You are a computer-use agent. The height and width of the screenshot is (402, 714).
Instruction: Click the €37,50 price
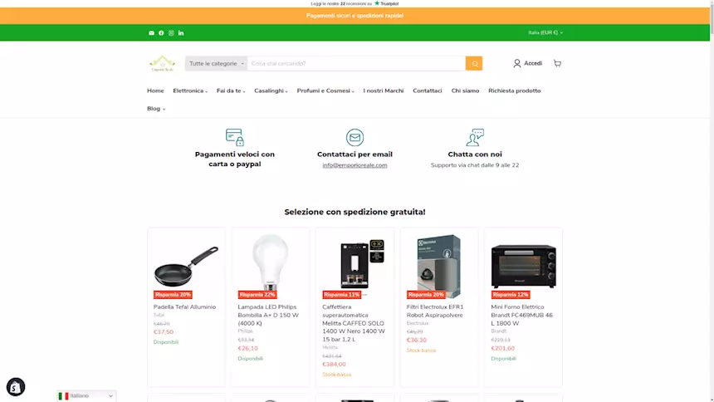[164, 331]
